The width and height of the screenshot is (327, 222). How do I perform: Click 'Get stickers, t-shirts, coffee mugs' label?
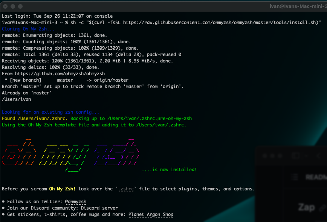(66, 214)
